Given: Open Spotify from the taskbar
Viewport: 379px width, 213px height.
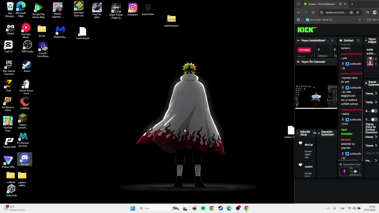Looking at the screenshot, I should click(203, 208).
